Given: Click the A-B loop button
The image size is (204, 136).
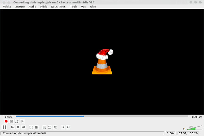Looking at the screenshot, I should click(17, 121).
